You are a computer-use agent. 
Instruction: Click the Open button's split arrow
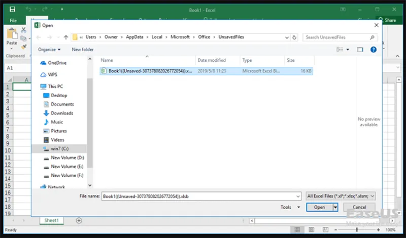[335, 207]
